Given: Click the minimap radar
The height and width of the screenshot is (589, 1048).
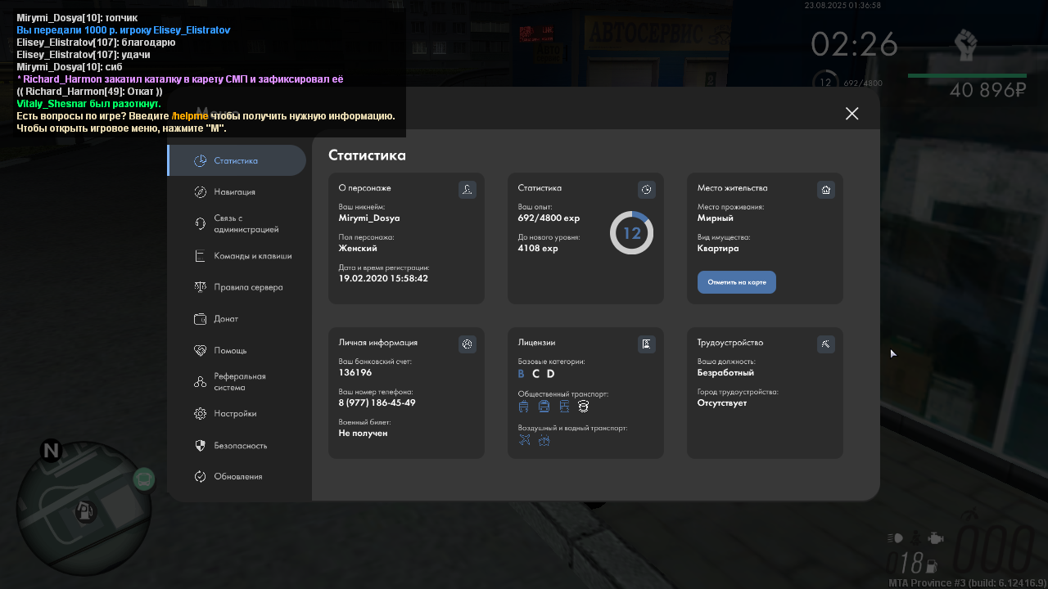Looking at the screenshot, I should coord(84,510).
